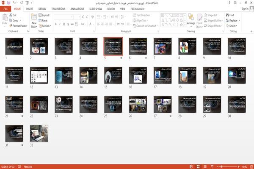Zoom in with plus button
254x169 pixels.
[239, 166]
